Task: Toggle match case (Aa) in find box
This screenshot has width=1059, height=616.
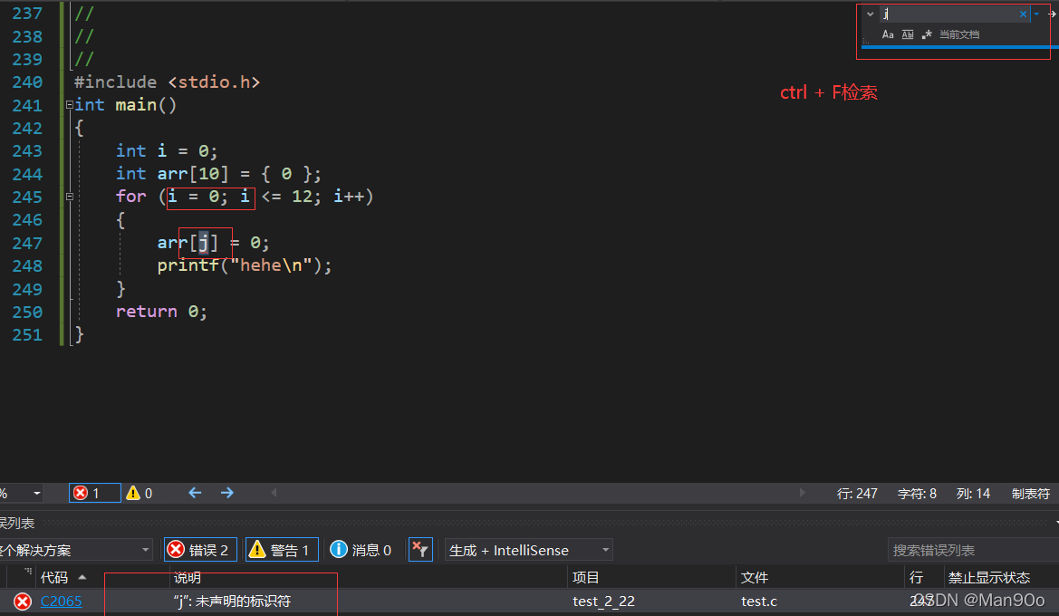Action: pyautogui.click(x=888, y=34)
